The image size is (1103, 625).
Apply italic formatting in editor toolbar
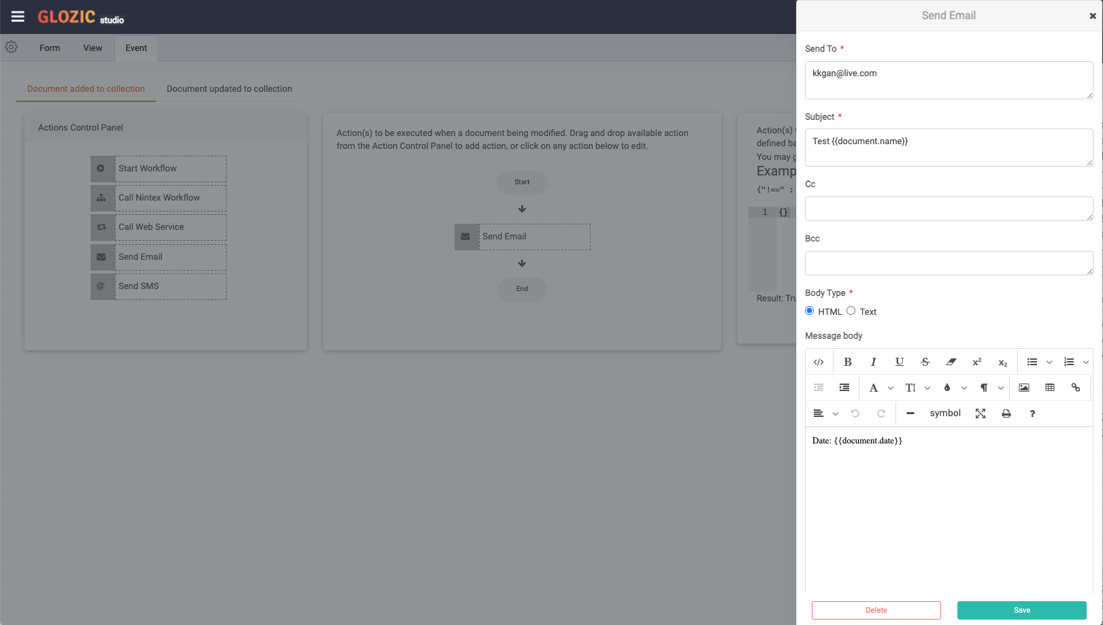(x=874, y=362)
